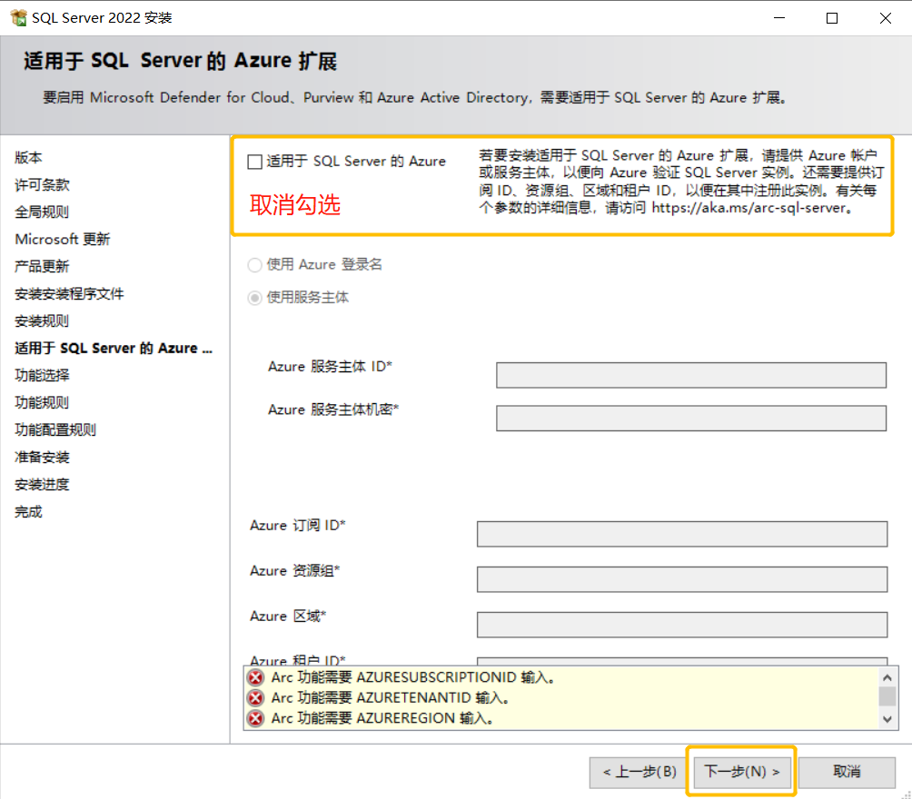Viewport: 912px width, 799px height.
Task: Maximize the SQL Server 2022 setup window
Action: click(x=832, y=18)
